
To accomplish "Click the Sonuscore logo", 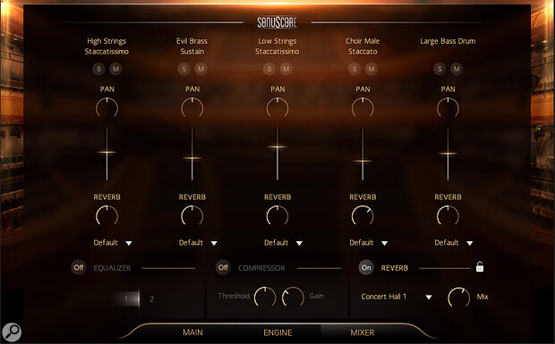I will click(x=277, y=22).
